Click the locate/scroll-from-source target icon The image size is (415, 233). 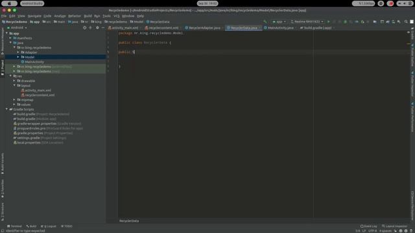[x=85, y=27]
